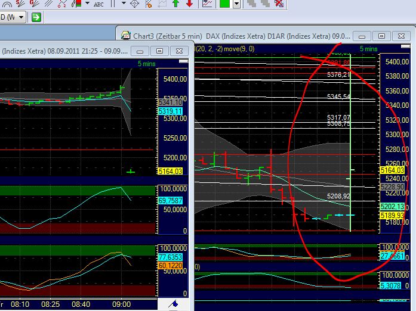Click small panel button beside left '5 mins'
This screenshot has height=311, width=416.
(x=183, y=61)
